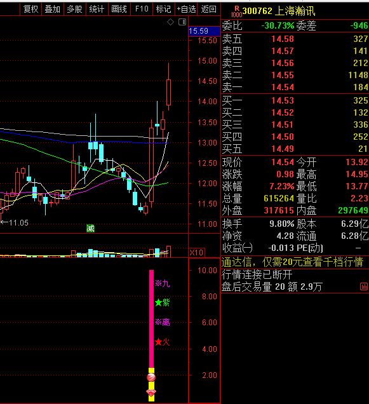Click the stock title 300762 上海瀚讯

click(279, 11)
